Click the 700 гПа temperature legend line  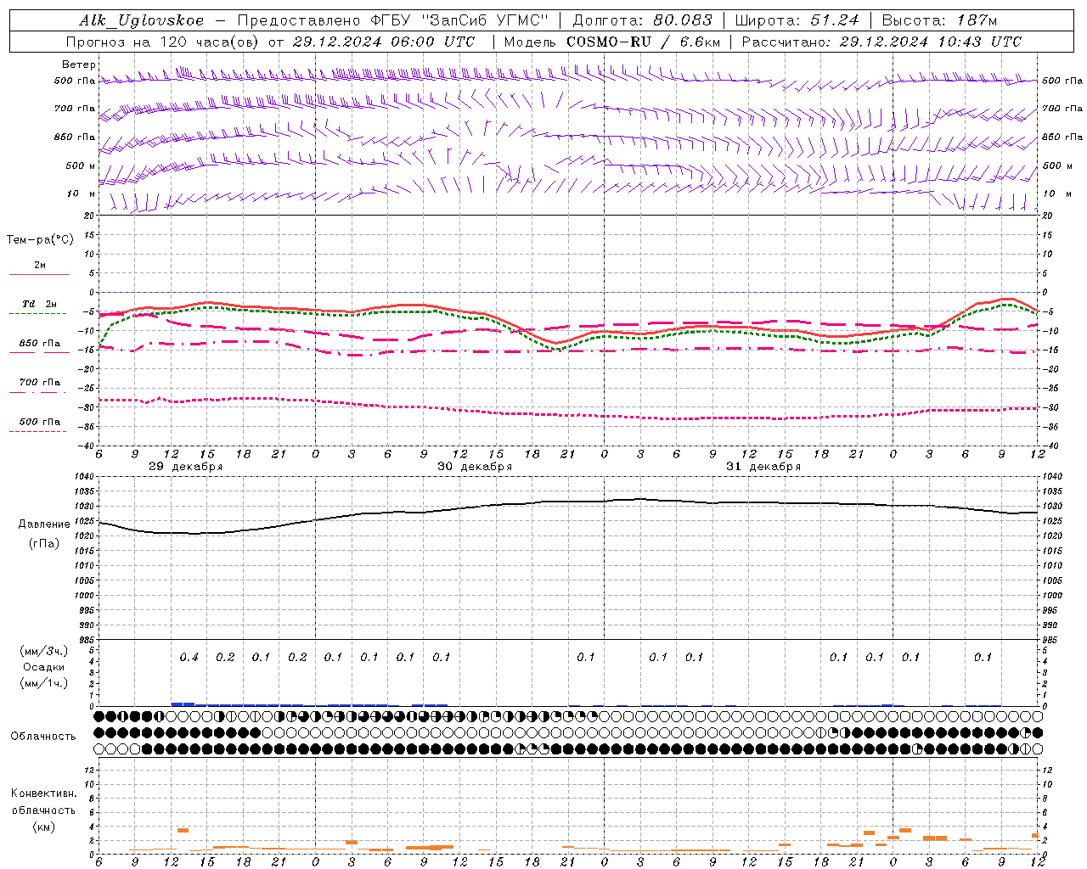[x=39, y=391]
